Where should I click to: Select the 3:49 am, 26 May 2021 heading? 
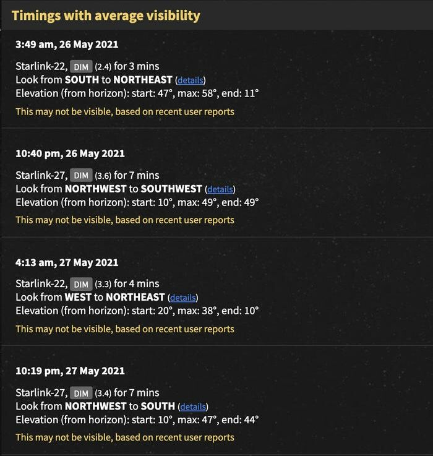(67, 45)
